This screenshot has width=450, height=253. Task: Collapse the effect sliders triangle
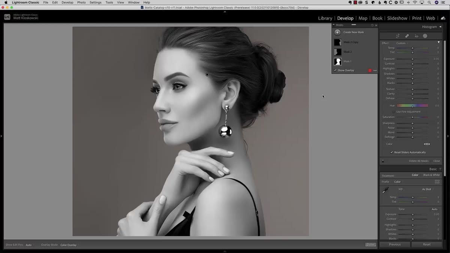pyautogui.click(x=439, y=42)
